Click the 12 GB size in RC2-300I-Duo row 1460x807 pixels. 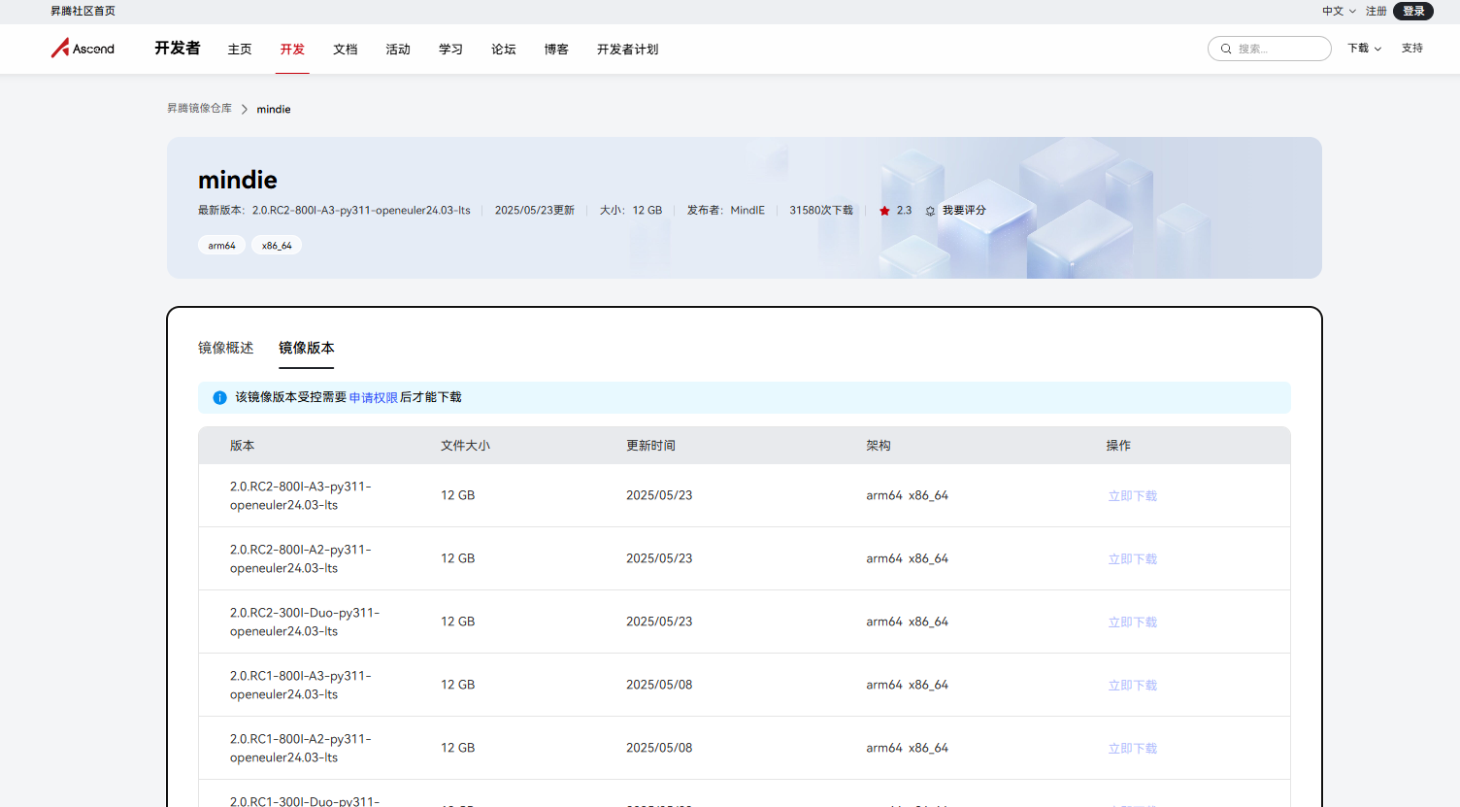pyautogui.click(x=458, y=622)
